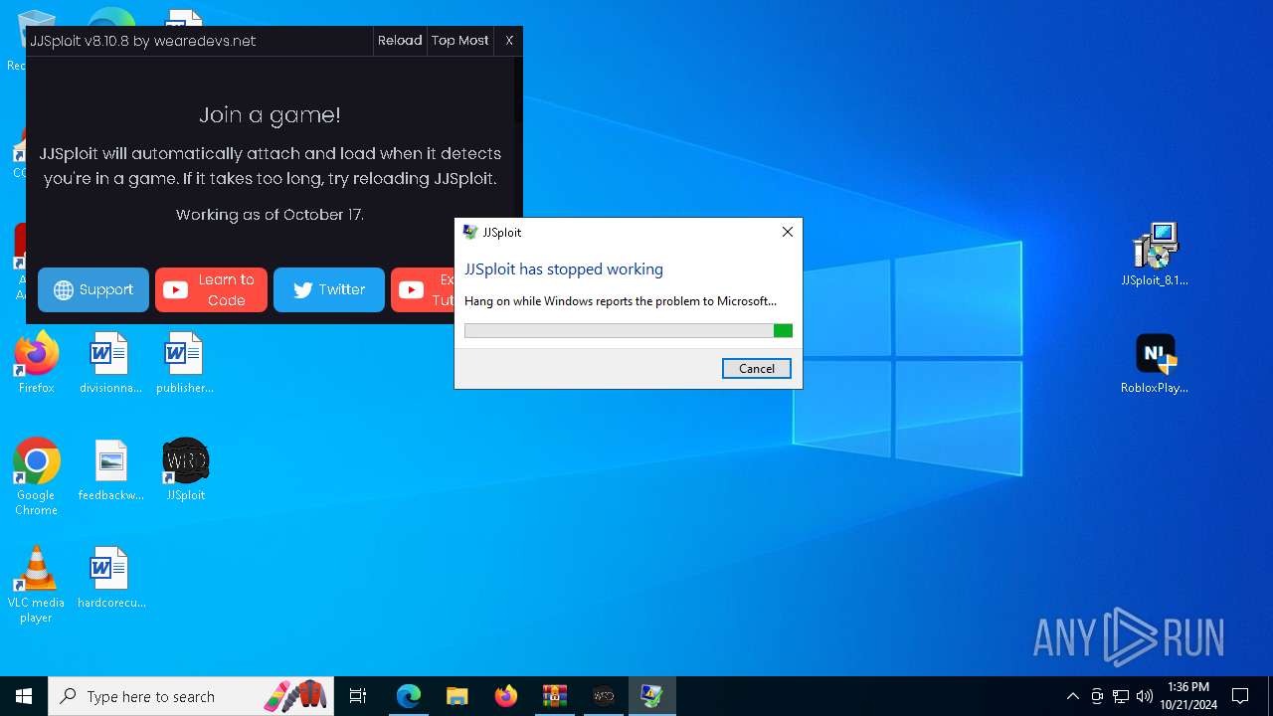The height and width of the screenshot is (716, 1273).
Task: Open Task View from the taskbar
Action: click(358, 696)
